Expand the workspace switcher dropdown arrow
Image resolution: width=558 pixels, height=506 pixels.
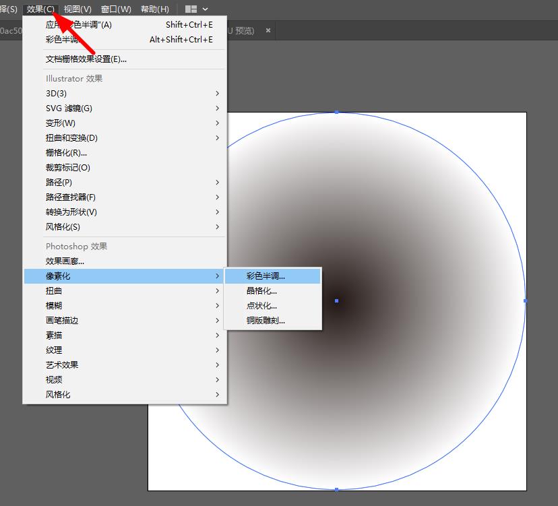coord(206,9)
